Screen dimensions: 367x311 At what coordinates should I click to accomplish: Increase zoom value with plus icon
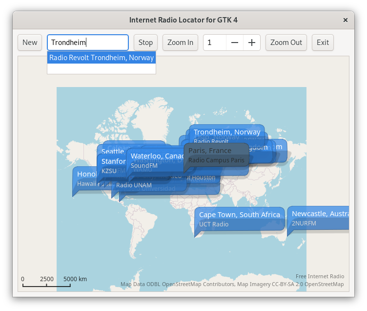(252, 43)
